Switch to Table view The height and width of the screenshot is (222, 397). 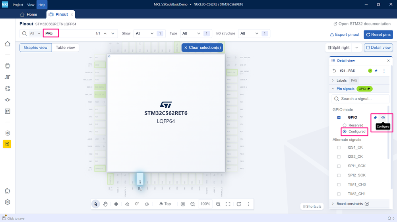[65, 48]
